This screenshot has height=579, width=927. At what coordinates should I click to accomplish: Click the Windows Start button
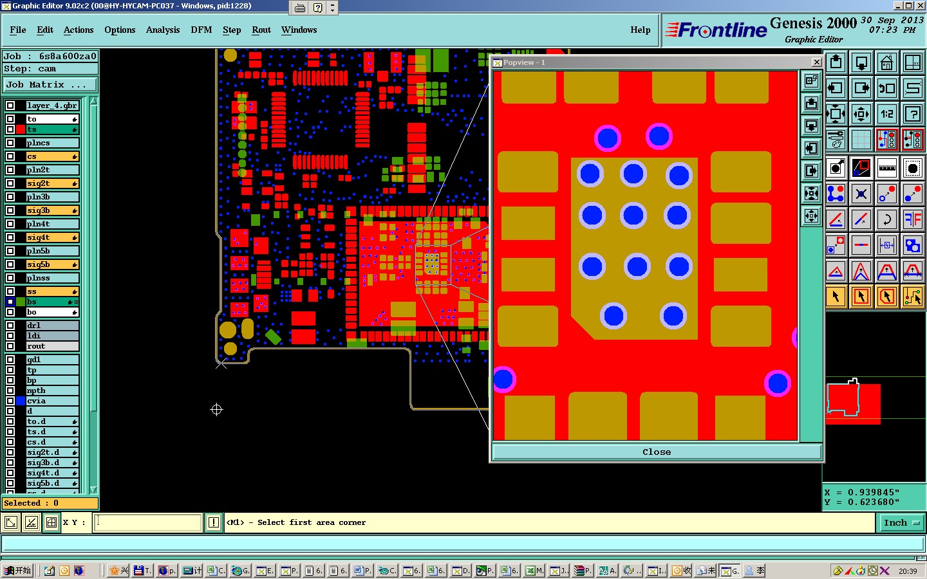pos(17,571)
